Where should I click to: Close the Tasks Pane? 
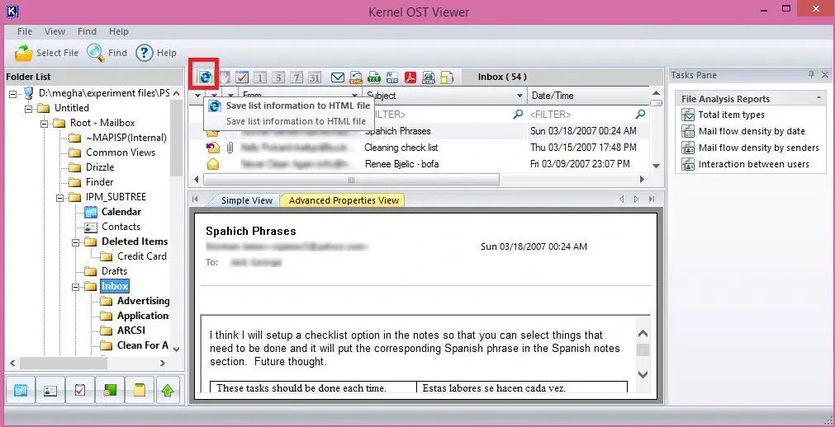(x=825, y=75)
